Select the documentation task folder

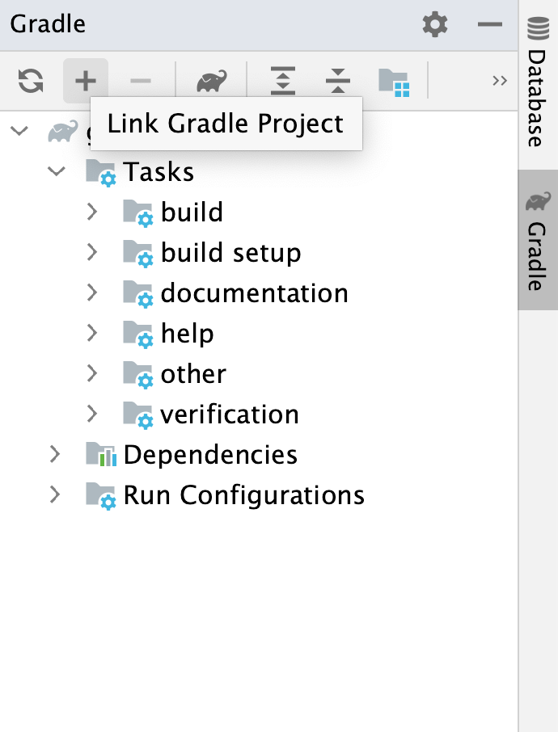[256, 292]
